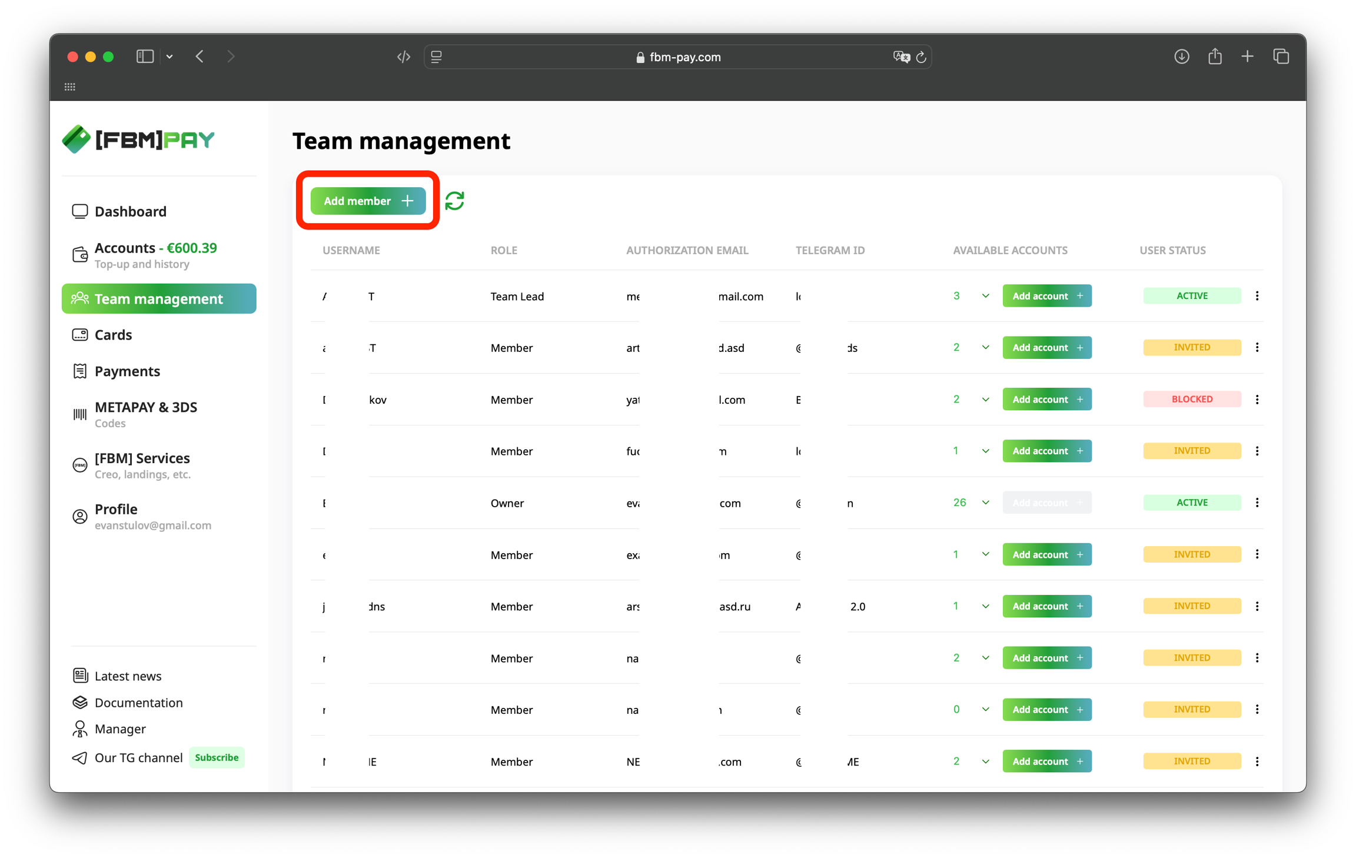Image resolution: width=1356 pixels, height=858 pixels.
Task: Expand the Owner's 26 available accounts chevron
Action: pyautogui.click(x=986, y=503)
